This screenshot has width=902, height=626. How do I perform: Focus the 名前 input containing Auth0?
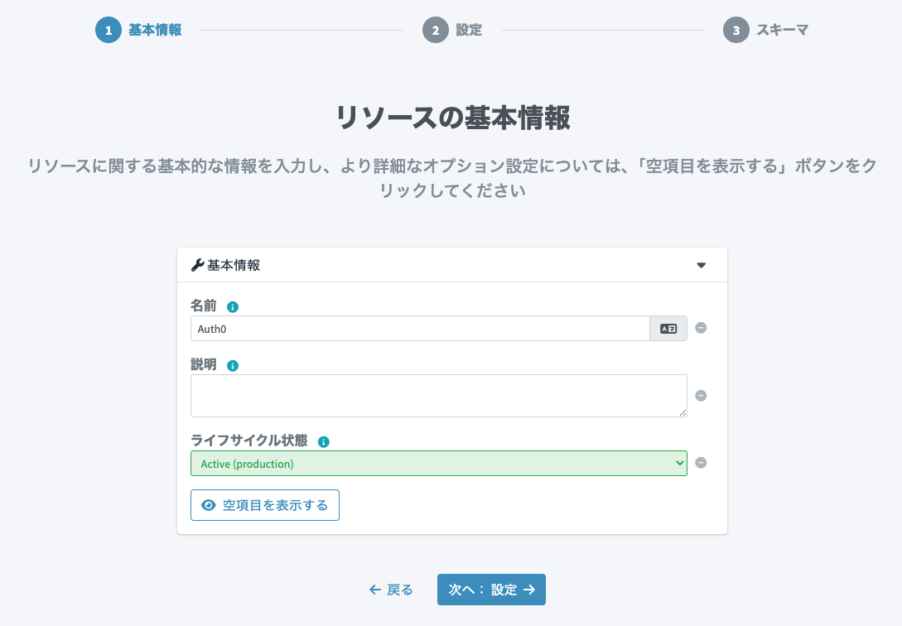[421, 329]
